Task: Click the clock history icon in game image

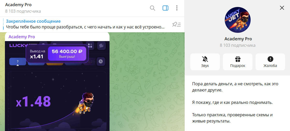Action: pyautogui.click(x=100, y=61)
